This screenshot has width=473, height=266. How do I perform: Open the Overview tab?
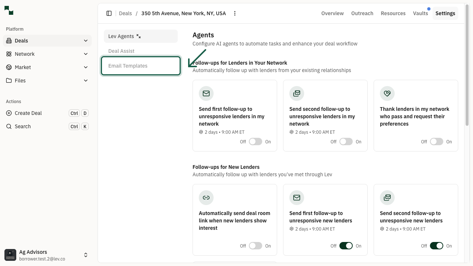[x=332, y=13]
